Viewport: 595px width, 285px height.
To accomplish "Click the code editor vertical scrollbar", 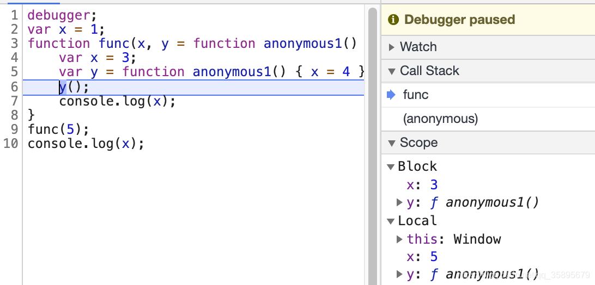I will [373, 146].
